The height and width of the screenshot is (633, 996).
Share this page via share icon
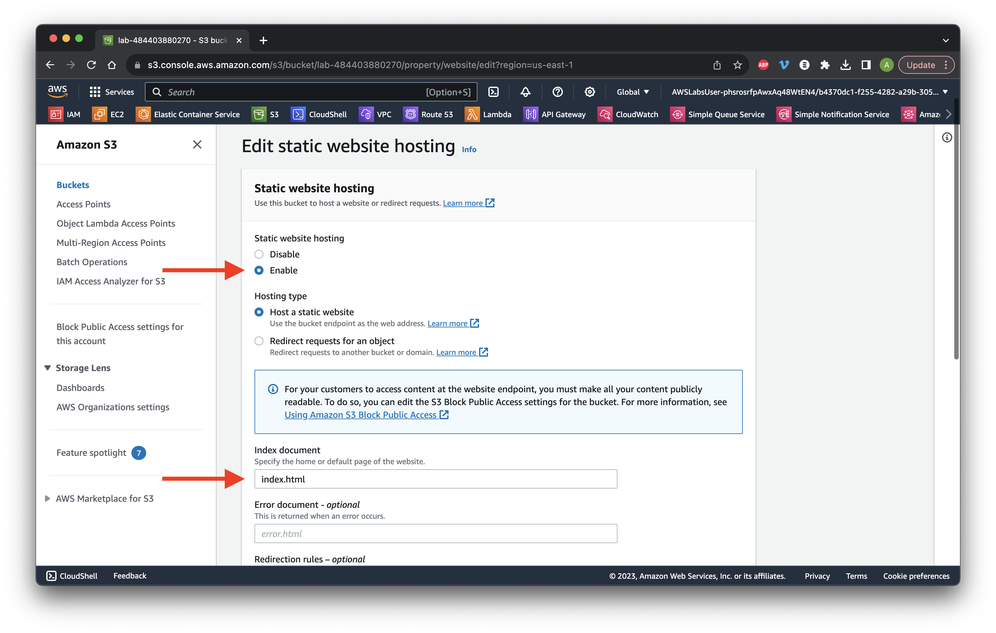click(x=717, y=65)
